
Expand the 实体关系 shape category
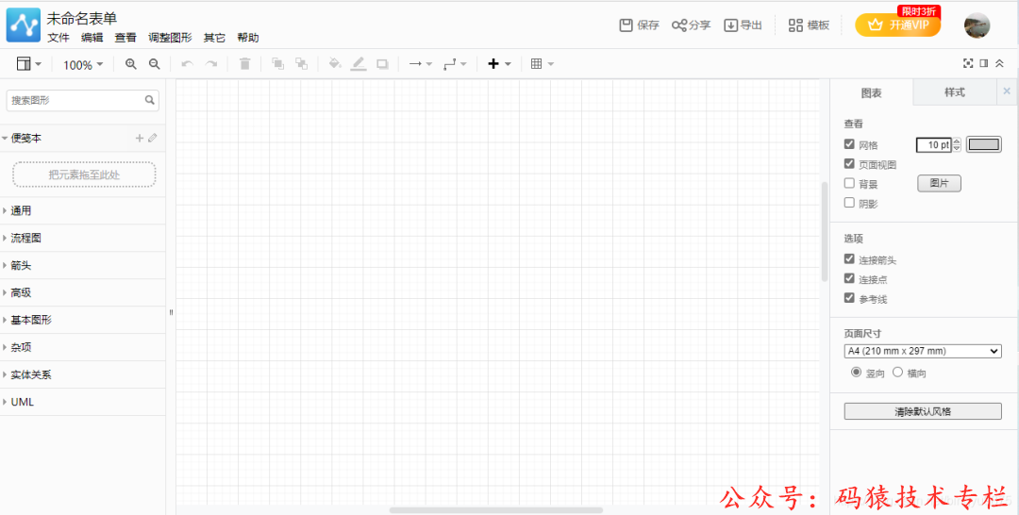point(82,374)
